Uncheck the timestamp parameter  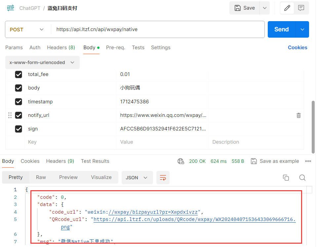pos(19,102)
